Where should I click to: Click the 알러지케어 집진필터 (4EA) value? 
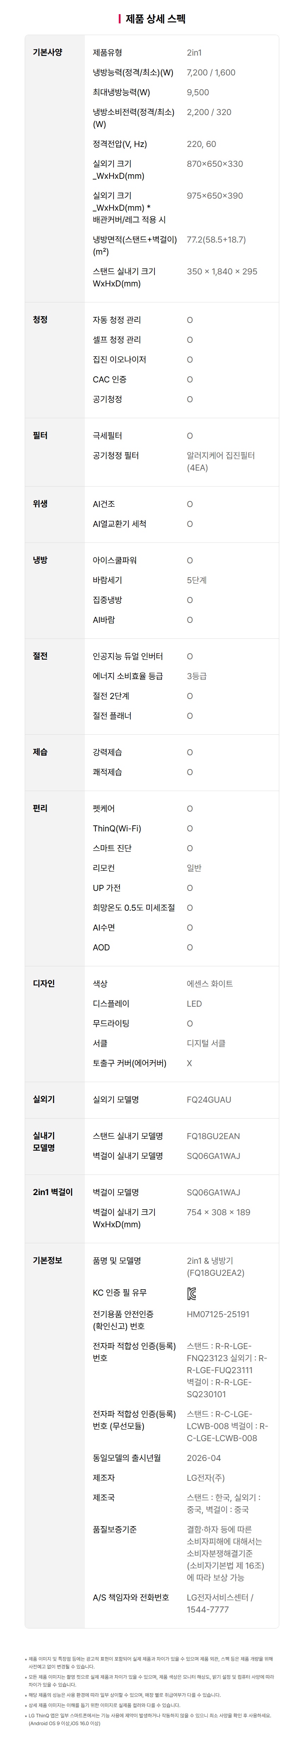pyautogui.click(x=221, y=461)
